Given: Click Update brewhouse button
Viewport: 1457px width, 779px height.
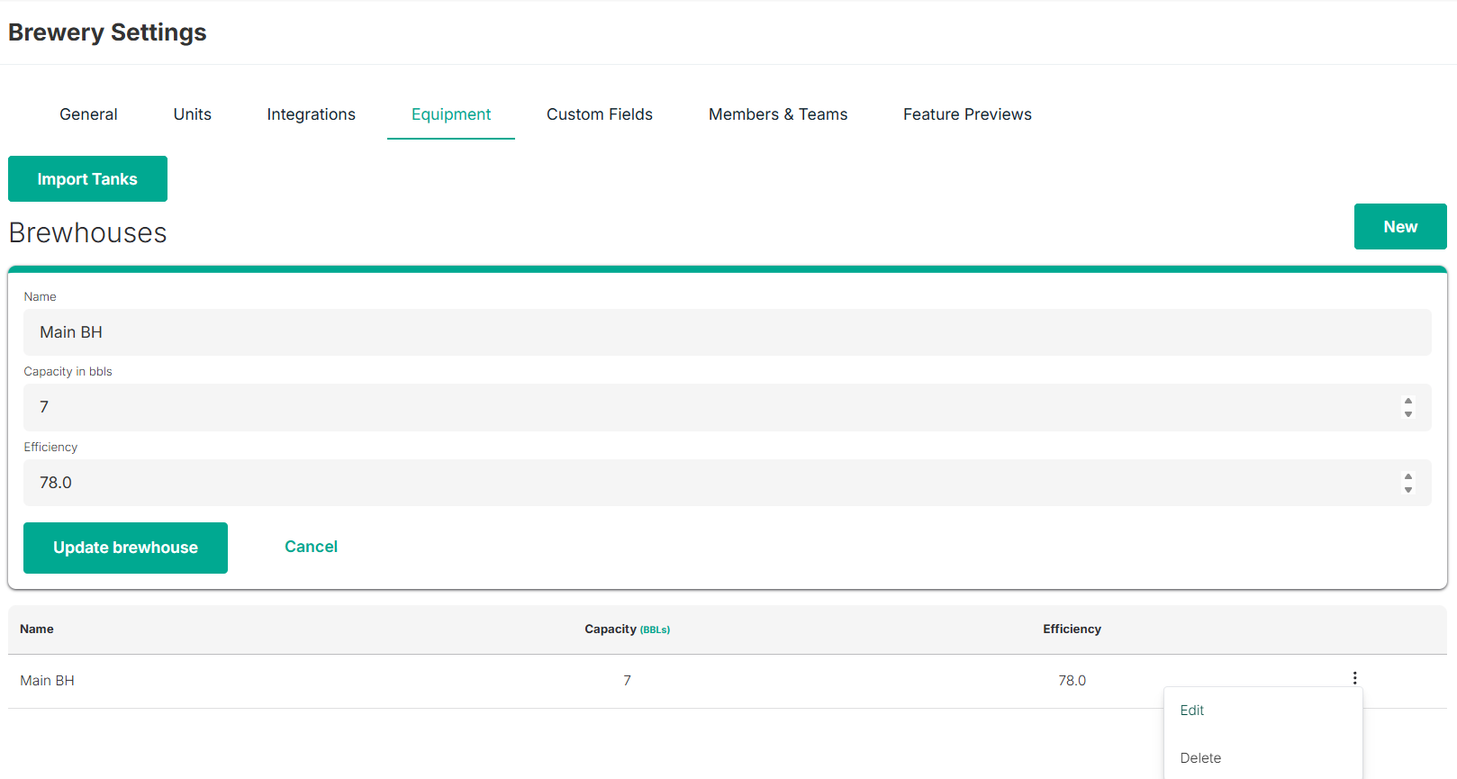Looking at the screenshot, I should [x=125, y=548].
